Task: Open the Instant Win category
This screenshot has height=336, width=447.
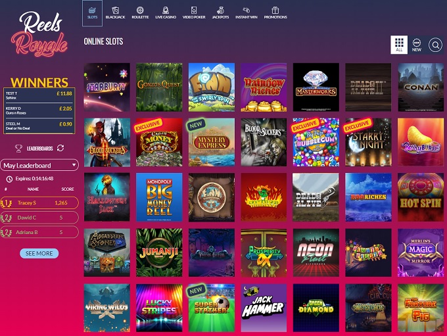Action: 247,13
